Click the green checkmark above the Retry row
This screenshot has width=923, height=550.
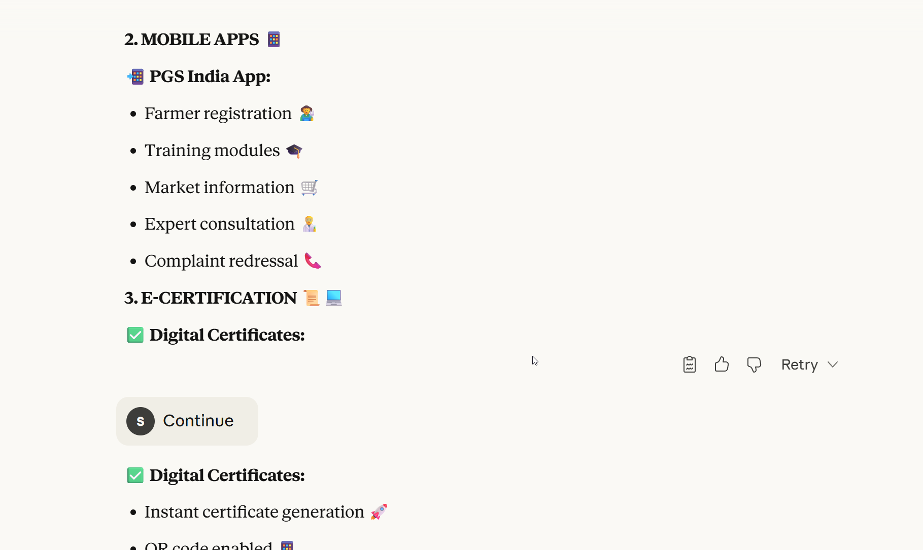(x=135, y=335)
